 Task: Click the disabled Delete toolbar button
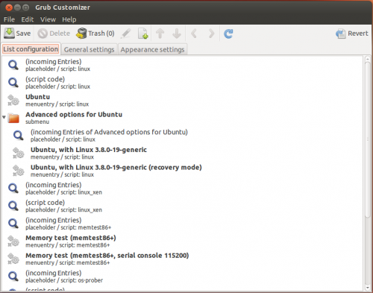point(54,34)
